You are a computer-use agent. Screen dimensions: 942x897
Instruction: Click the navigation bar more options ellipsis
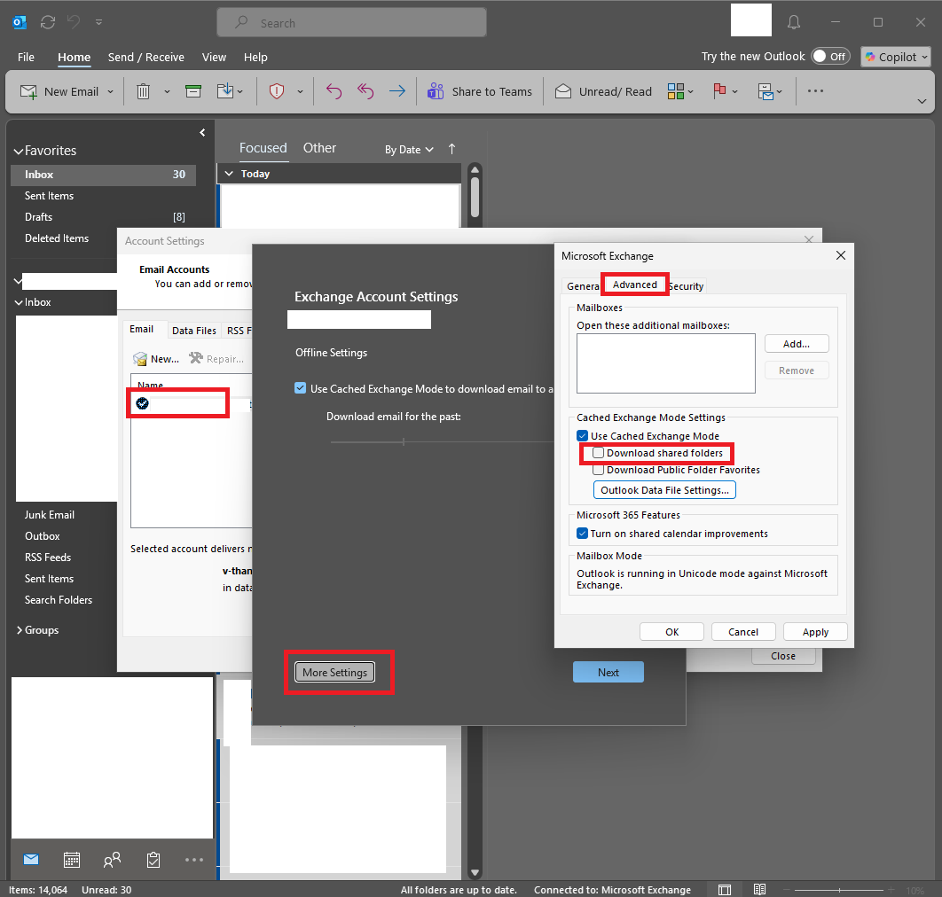tap(194, 860)
